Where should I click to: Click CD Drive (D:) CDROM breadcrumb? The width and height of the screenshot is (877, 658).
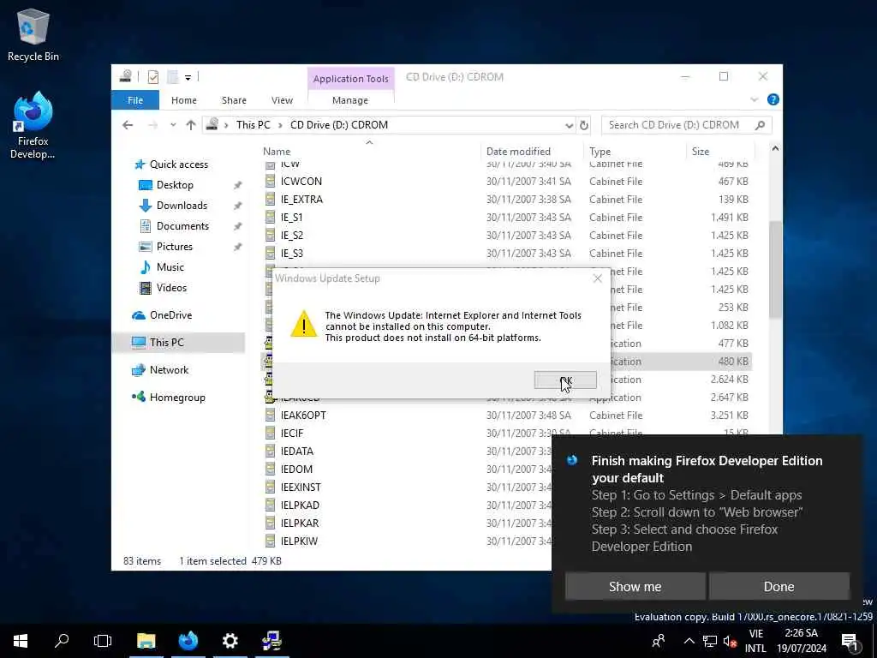click(x=339, y=125)
